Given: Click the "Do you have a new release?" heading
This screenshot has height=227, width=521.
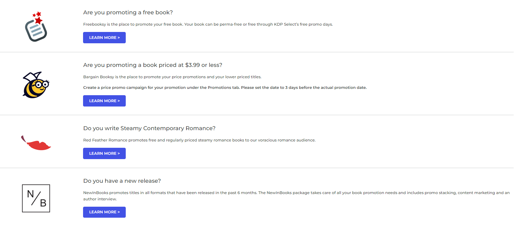Looking at the screenshot, I should point(122,181).
